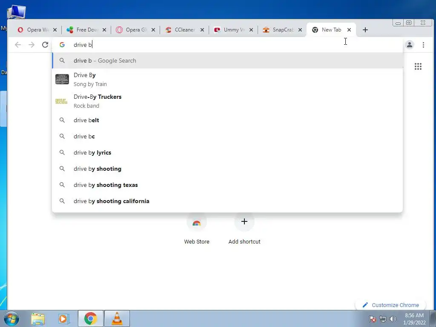Close the SnapCrab tab
This screenshot has width=436, height=327.
click(x=300, y=30)
